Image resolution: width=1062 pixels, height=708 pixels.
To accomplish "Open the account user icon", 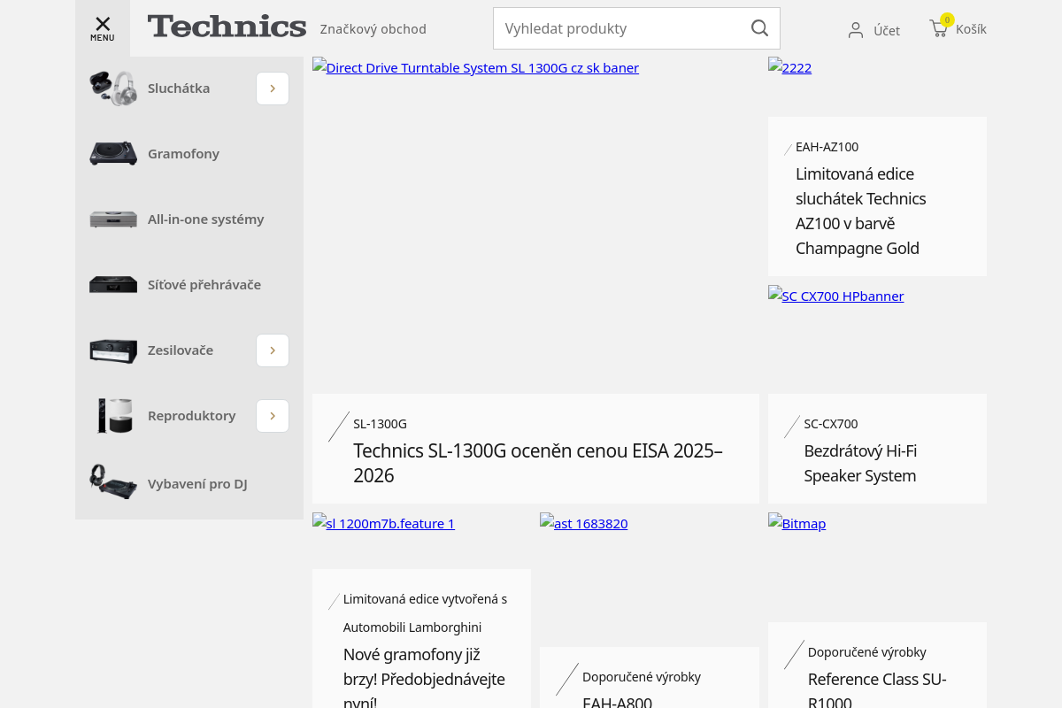I will pos(856,30).
